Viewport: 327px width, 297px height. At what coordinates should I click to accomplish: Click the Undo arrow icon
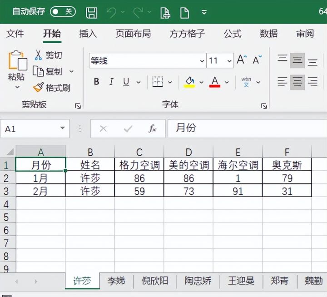(111, 13)
